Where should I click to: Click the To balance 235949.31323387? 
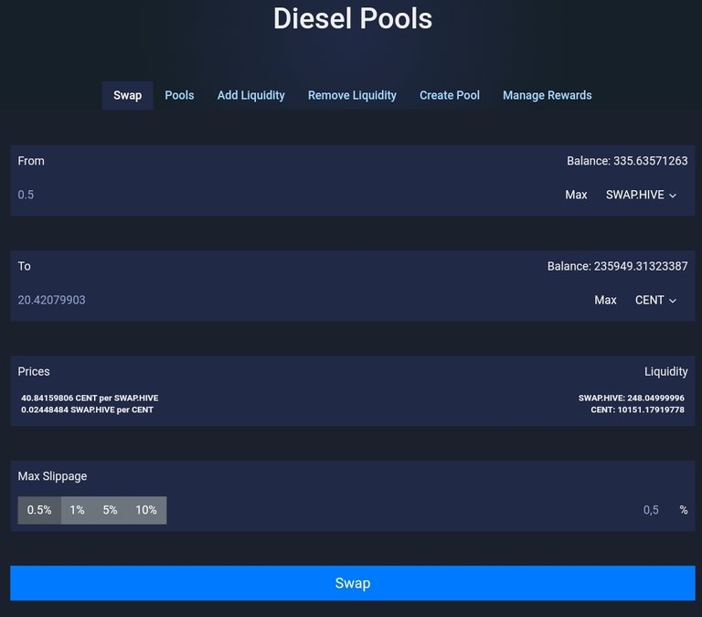tap(617, 266)
